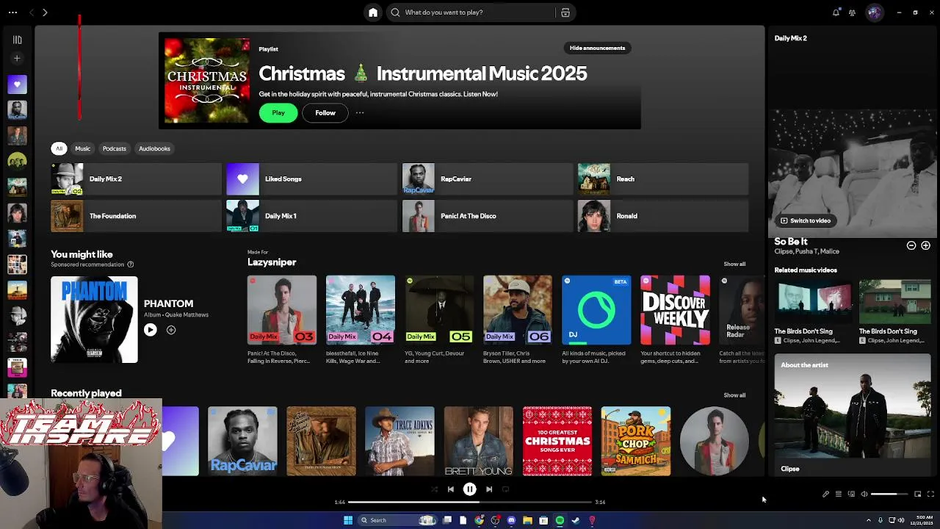Open the play queue icon
Image resolution: width=940 pixels, height=529 pixels.
[838, 494]
